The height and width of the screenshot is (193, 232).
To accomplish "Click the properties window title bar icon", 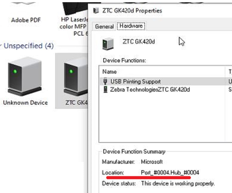I will (x=96, y=11).
